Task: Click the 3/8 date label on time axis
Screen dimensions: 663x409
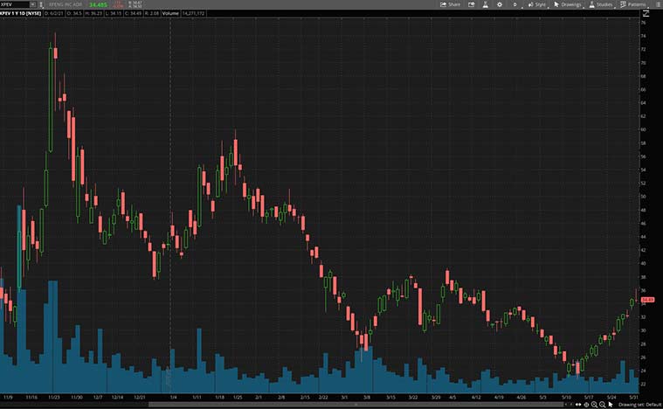Action: pyautogui.click(x=367, y=398)
